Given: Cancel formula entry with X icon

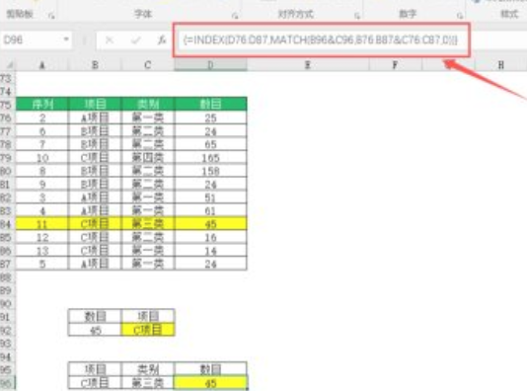Looking at the screenshot, I should [x=110, y=40].
